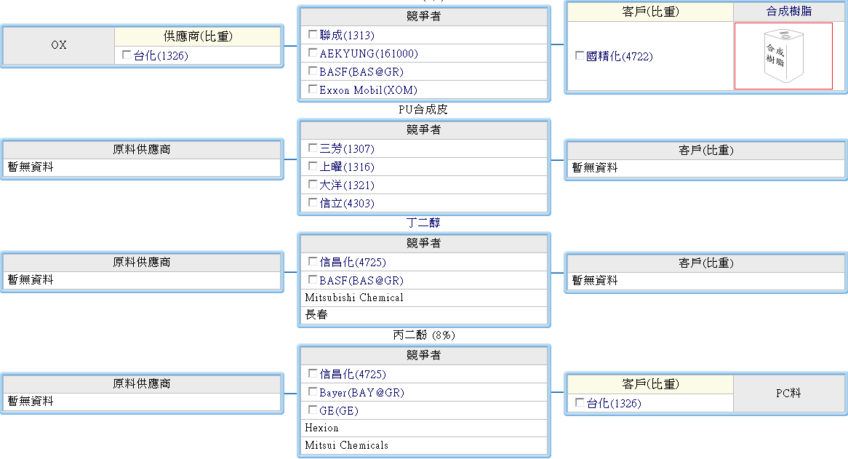The image size is (848, 459).
Task: Open 台化(1326) customer link beside PC料
Action: (x=614, y=403)
